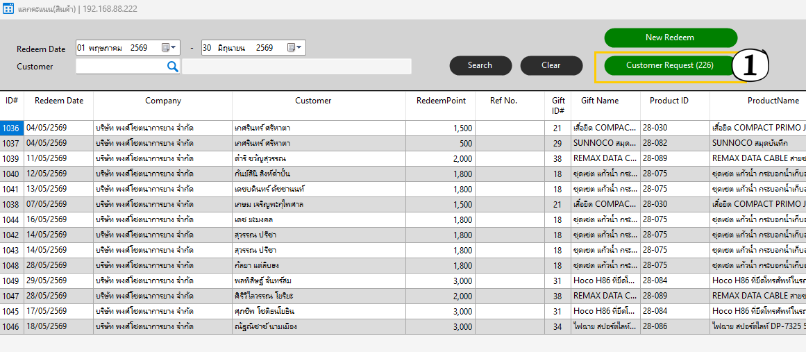This screenshot has width=806, height=352.
Task: Open the end date calendar picker
Action: click(x=294, y=48)
